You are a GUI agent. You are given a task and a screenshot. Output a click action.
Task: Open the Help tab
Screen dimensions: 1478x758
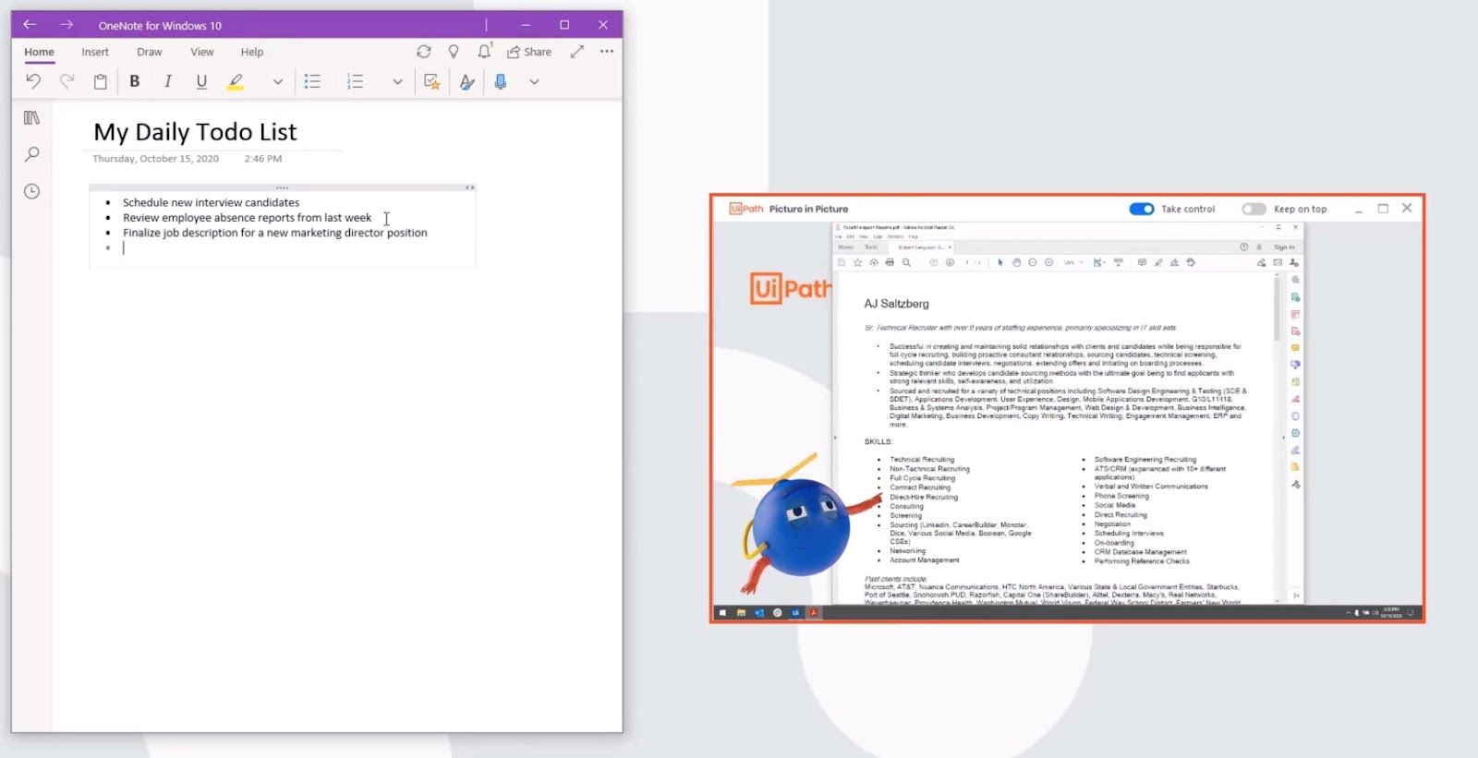[x=252, y=52]
